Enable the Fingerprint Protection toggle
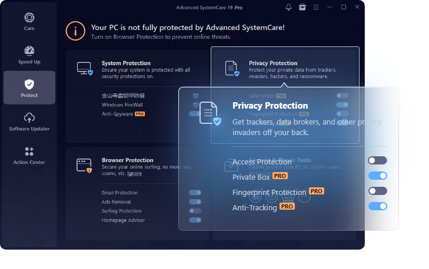429x269 pixels. (377, 191)
